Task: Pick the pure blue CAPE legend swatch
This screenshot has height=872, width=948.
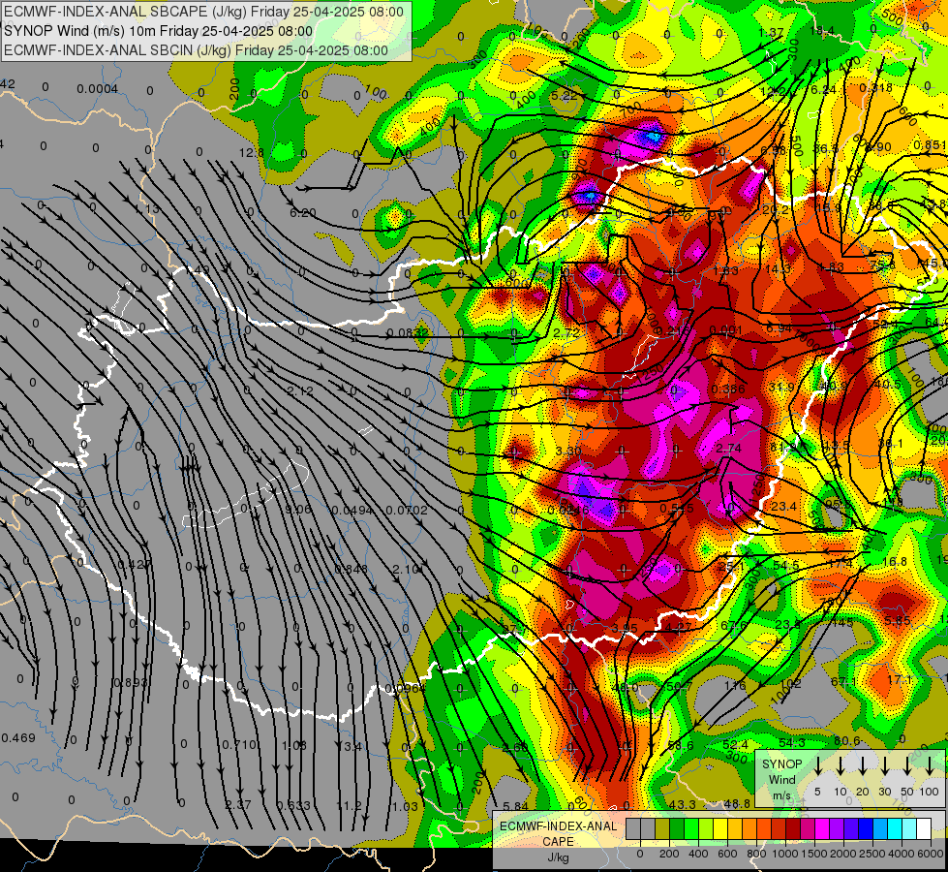Action: coord(865,829)
